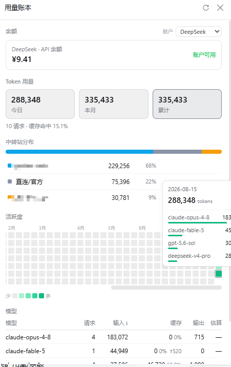Click the 75,396 token count value
Viewport: 231px width, 367px height.
pos(120,182)
